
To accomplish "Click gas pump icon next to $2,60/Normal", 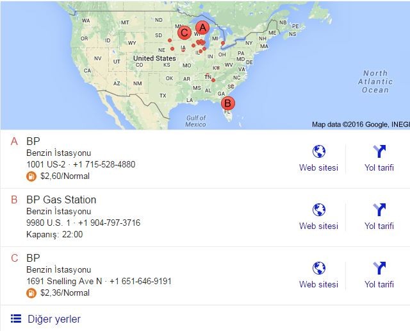I will click(31, 176).
